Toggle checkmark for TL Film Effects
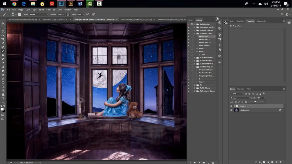Image resolution: width=292 pixels, height=164 pixels. pyautogui.click(x=188, y=88)
